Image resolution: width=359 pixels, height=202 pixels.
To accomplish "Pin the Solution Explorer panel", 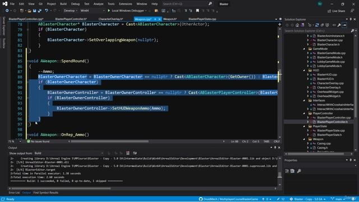I will [351, 19].
